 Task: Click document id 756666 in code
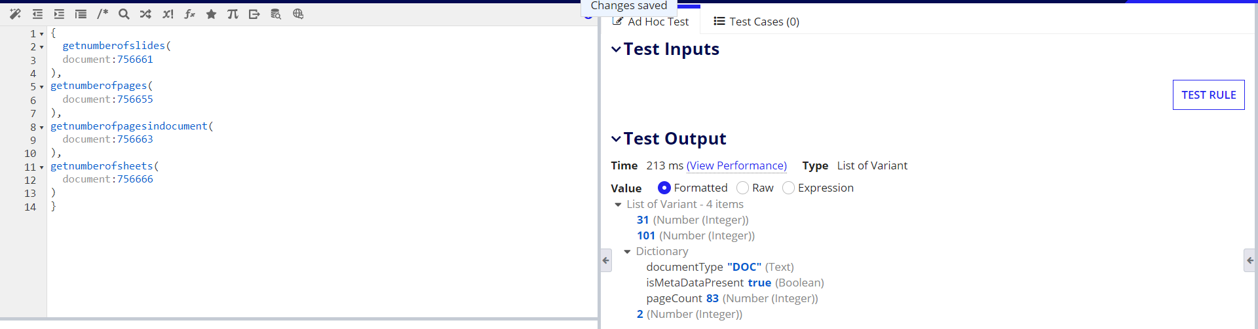pos(135,179)
